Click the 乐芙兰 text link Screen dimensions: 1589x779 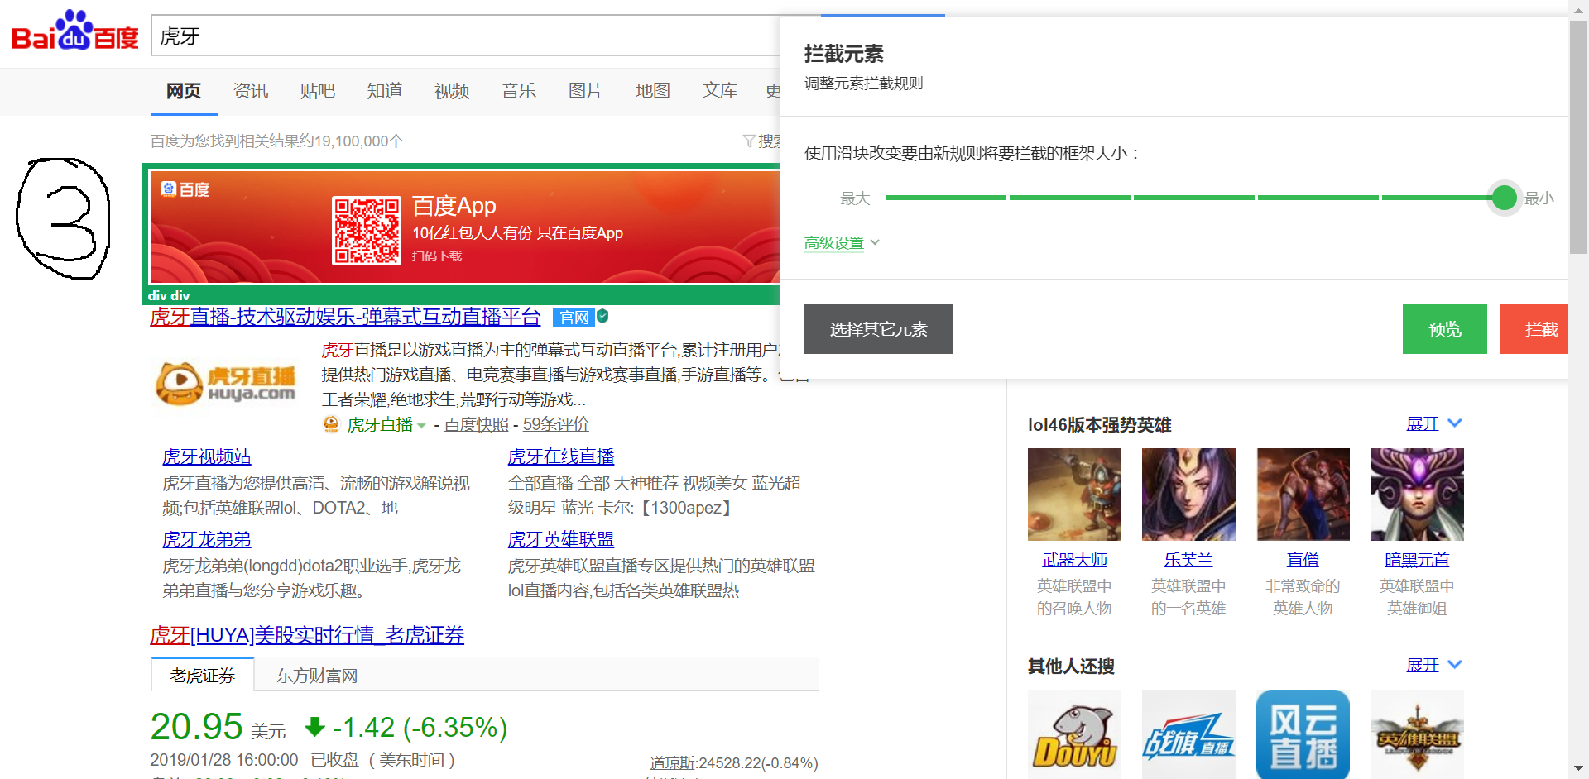click(x=1188, y=560)
